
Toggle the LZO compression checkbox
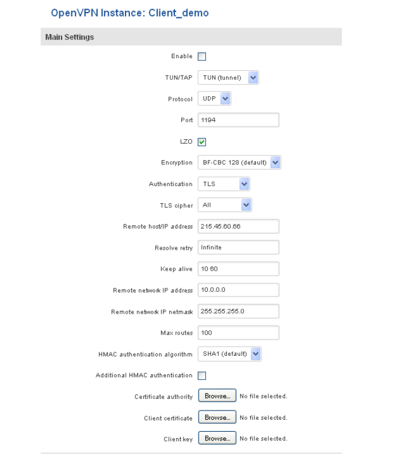[x=203, y=142]
